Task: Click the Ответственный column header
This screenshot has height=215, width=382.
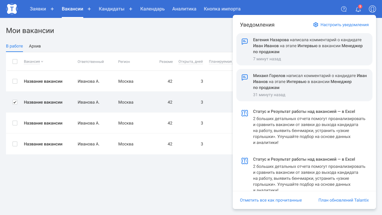Action: coord(91,62)
